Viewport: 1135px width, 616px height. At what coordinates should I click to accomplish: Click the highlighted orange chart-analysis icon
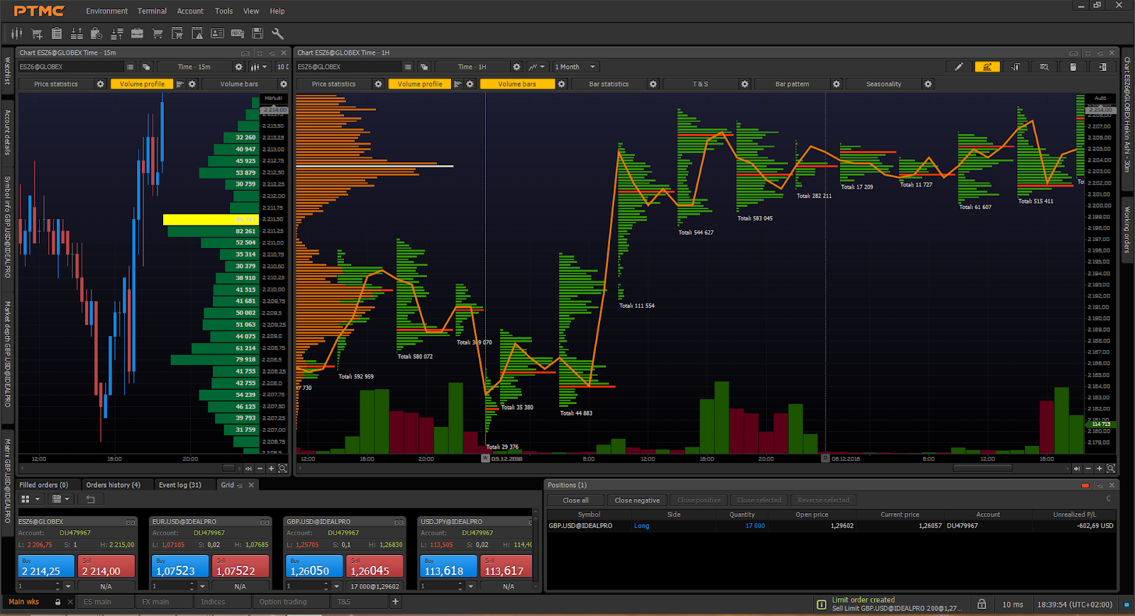(x=987, y=67)
